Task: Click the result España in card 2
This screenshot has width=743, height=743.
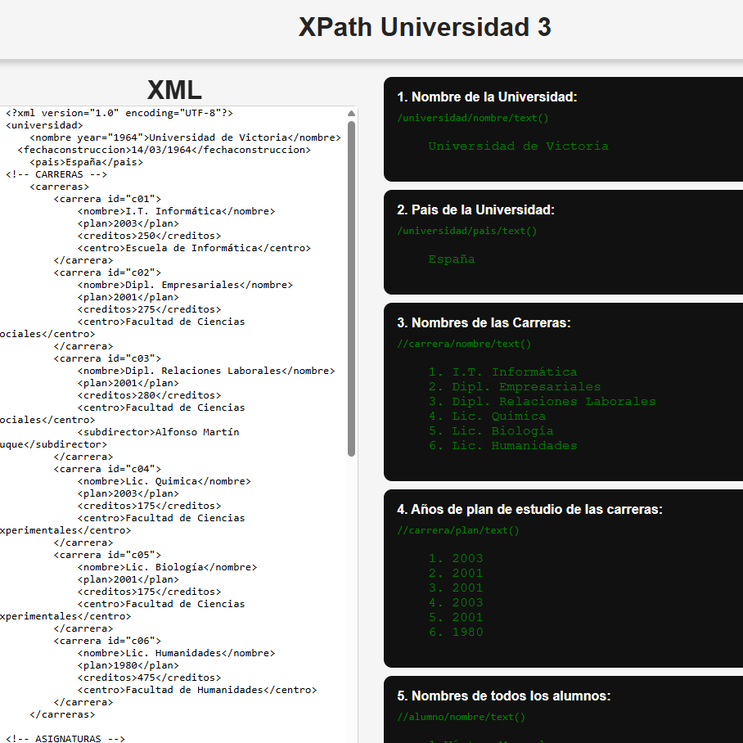Action: 452,259
